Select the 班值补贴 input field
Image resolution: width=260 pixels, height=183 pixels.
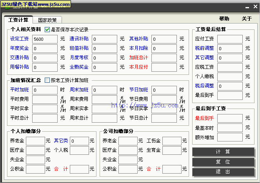pyautogui.click(x=104, y=49)
